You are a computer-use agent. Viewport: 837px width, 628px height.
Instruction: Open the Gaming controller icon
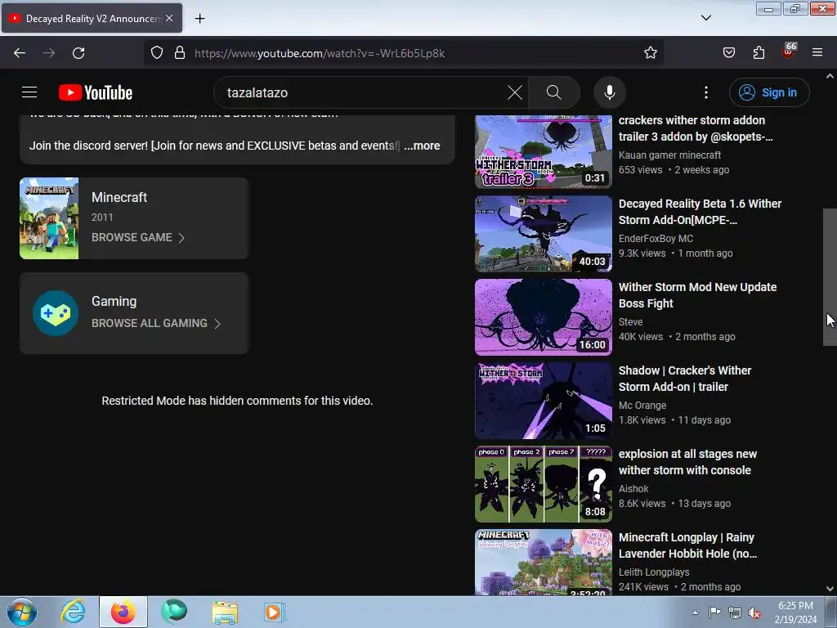tap(56, 313)
